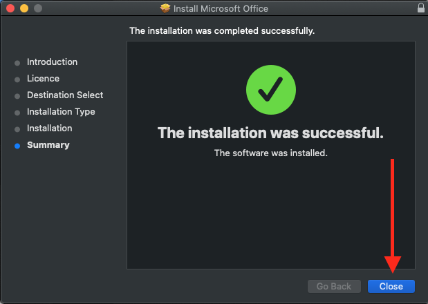The width and height of the screenshot is (428, 304).
Task: Click the "The installation was successful." heading
Action: coord(270,133)
